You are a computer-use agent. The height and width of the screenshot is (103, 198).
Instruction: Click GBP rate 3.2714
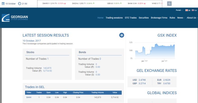142,83
